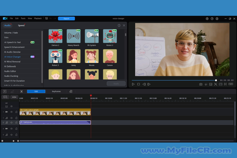Open the File menu
Screen dimensions: 237x158
click(x=11, y=18)
